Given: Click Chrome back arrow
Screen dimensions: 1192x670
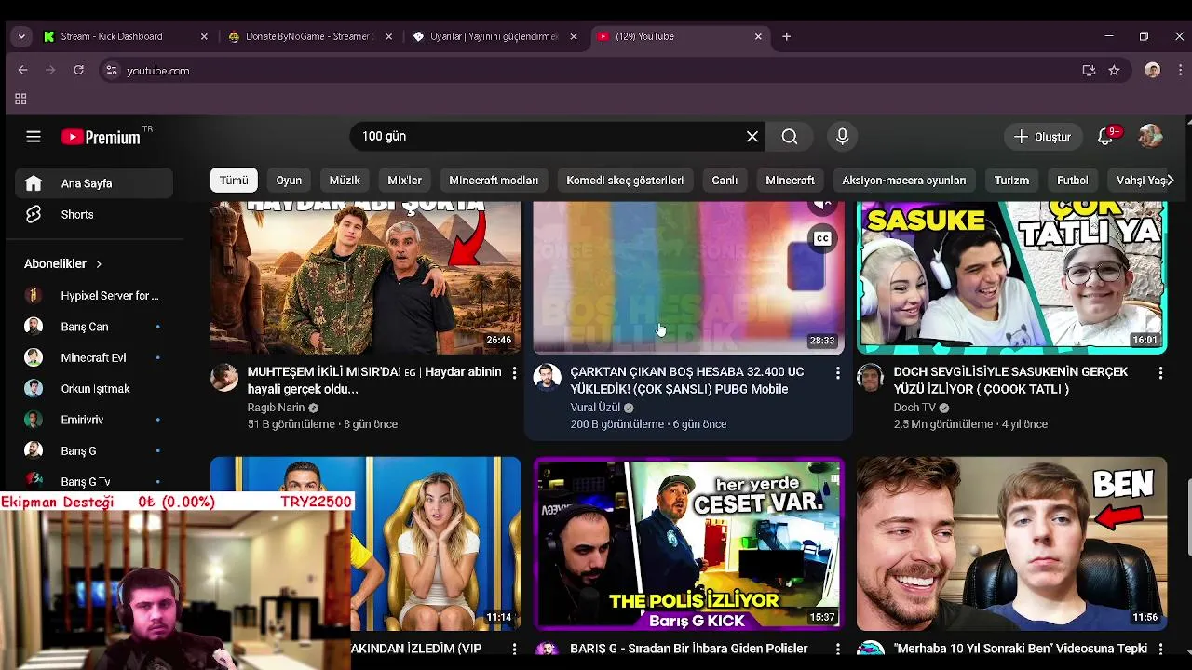Looking at the screenshot, I should pos(22,70).
